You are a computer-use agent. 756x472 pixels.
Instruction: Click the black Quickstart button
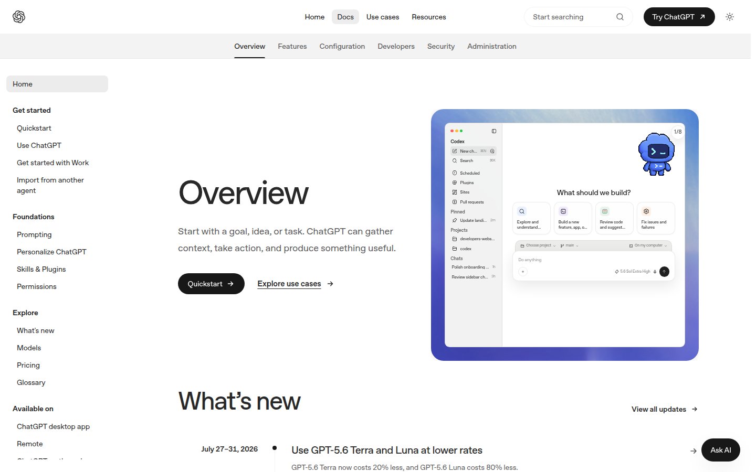tap(211, 284)
